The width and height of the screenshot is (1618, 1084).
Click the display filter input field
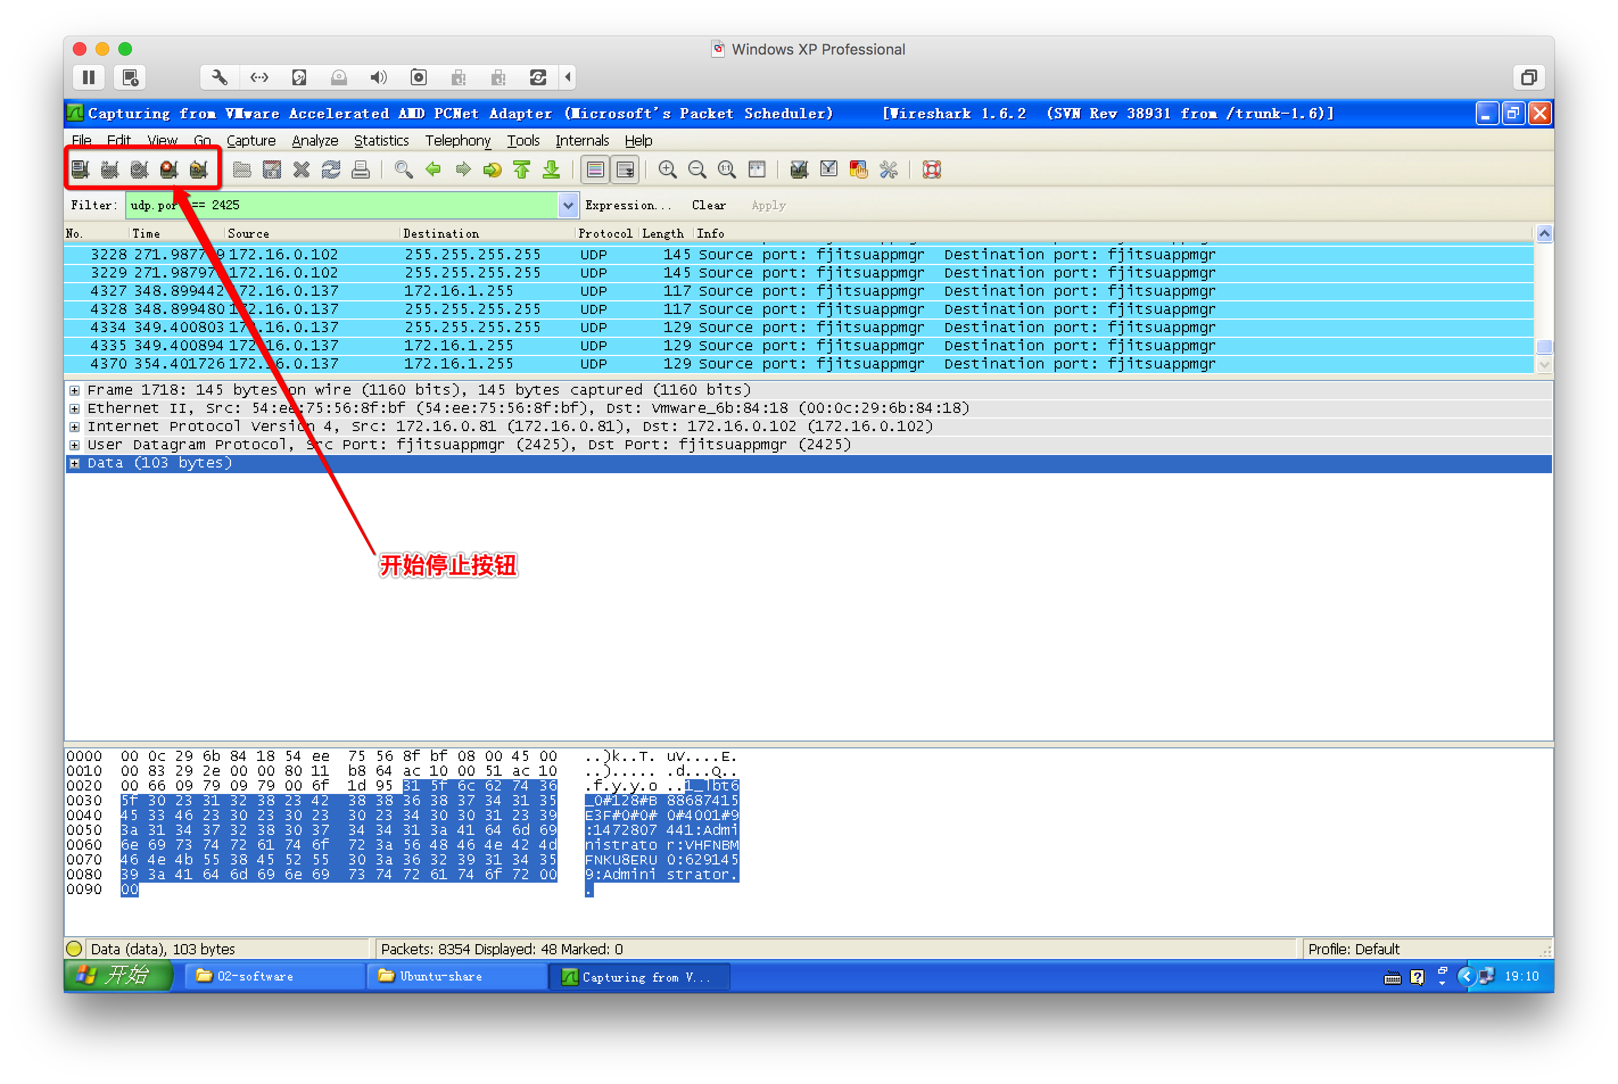(380, 205)
